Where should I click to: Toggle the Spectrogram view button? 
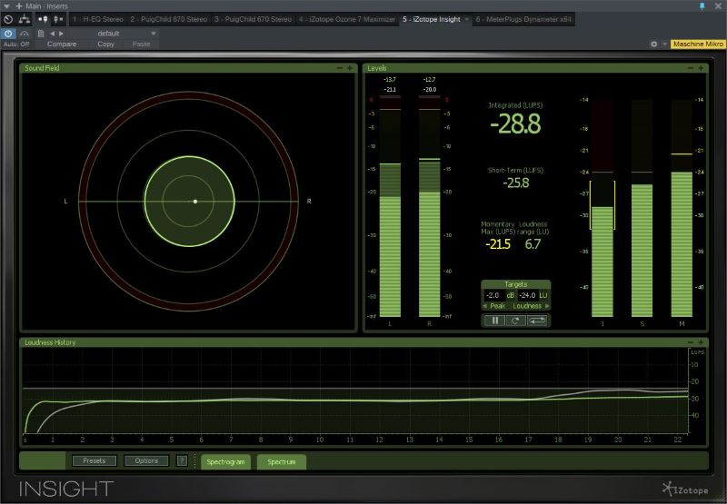(225, 462)
